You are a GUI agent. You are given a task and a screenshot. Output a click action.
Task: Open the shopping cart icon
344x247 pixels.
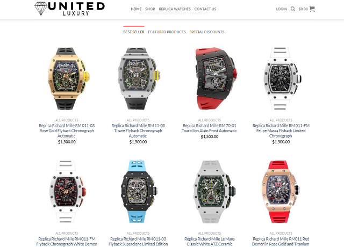312,9
